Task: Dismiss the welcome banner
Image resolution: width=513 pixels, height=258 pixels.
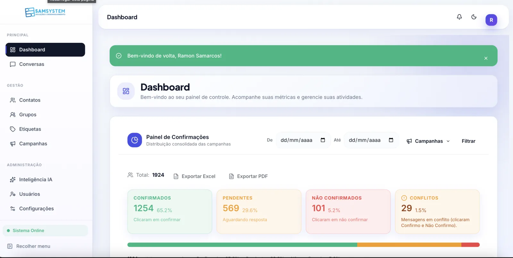Action: tap(486, 58)
